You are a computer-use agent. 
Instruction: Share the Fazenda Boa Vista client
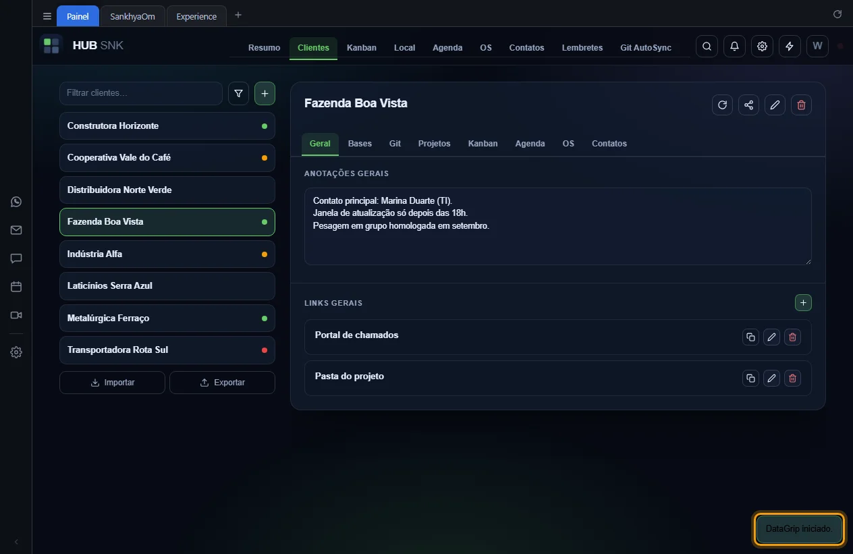click(748, 105)
